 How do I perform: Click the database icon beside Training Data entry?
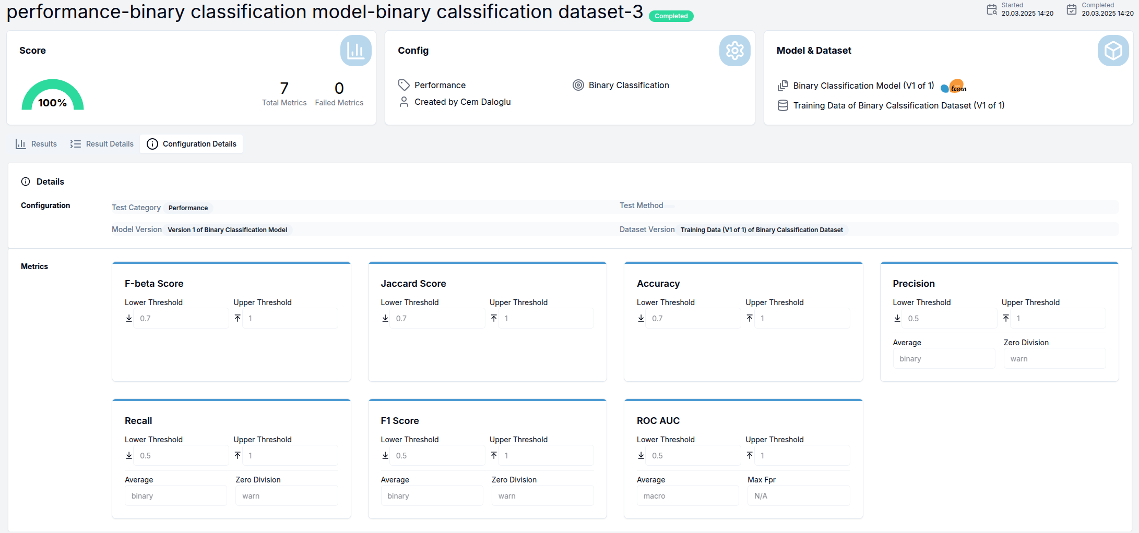782,105
